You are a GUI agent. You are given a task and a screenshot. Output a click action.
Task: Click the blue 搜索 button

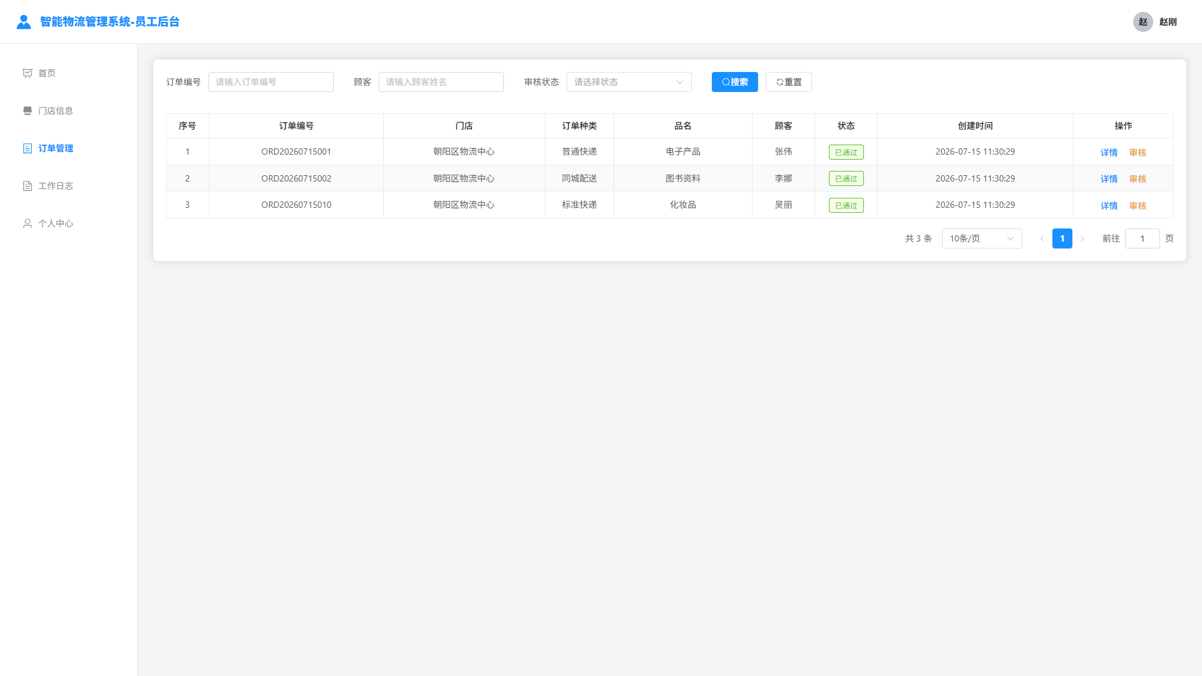click(734, 82)
